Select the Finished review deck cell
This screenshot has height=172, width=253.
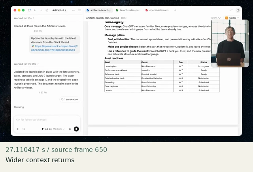tap(123, 78)
